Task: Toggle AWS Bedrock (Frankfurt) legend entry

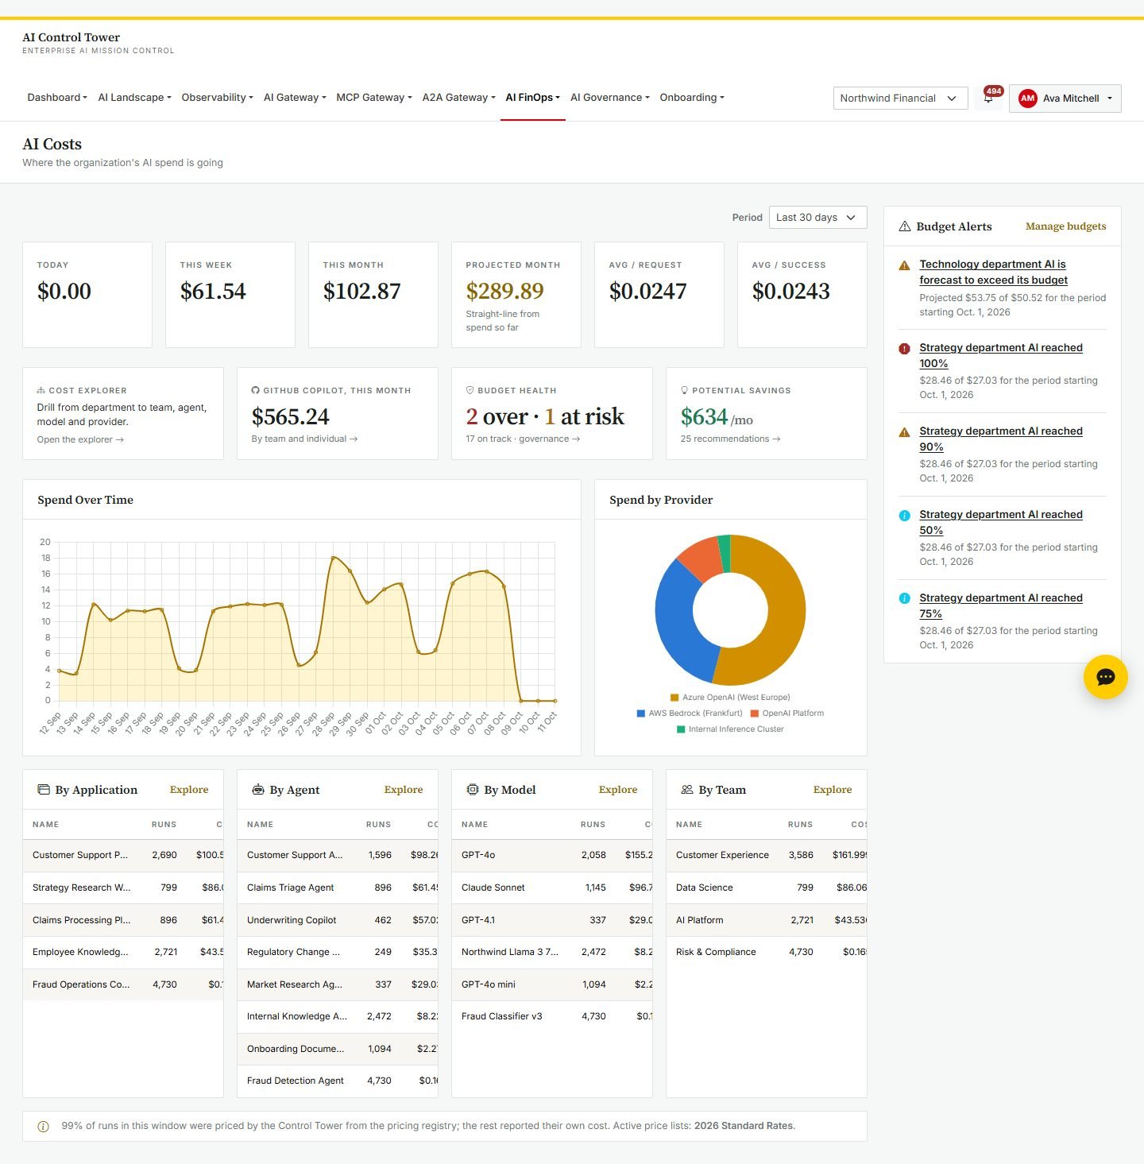Action: [x=690, y=713]
